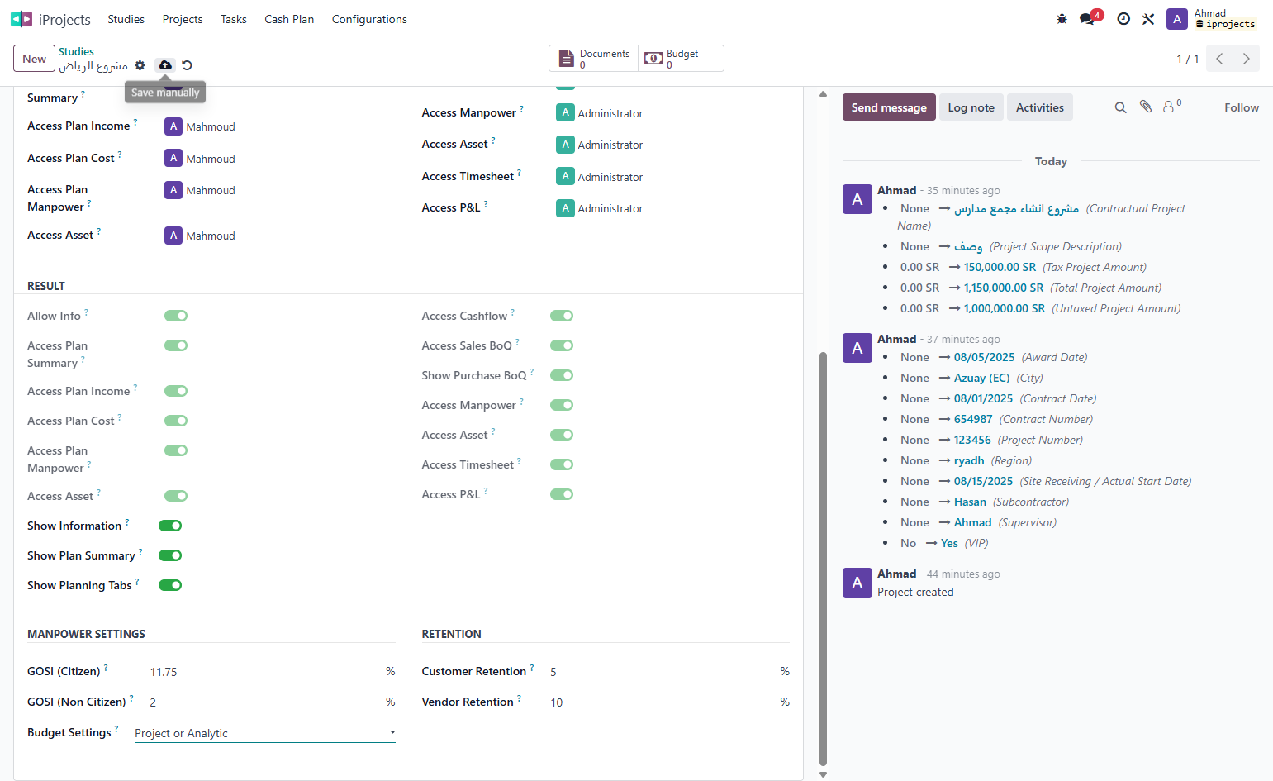Click the form vertical scrollbar thumb
This screenshot has height=781, width=1273.
[x=823, y=560]
